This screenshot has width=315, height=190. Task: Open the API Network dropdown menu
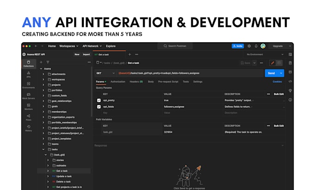[x=92, y=46]
